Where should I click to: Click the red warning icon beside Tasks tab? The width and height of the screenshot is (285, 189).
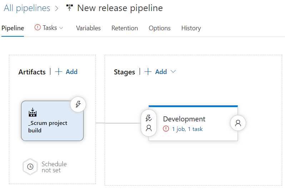(37, 27)
